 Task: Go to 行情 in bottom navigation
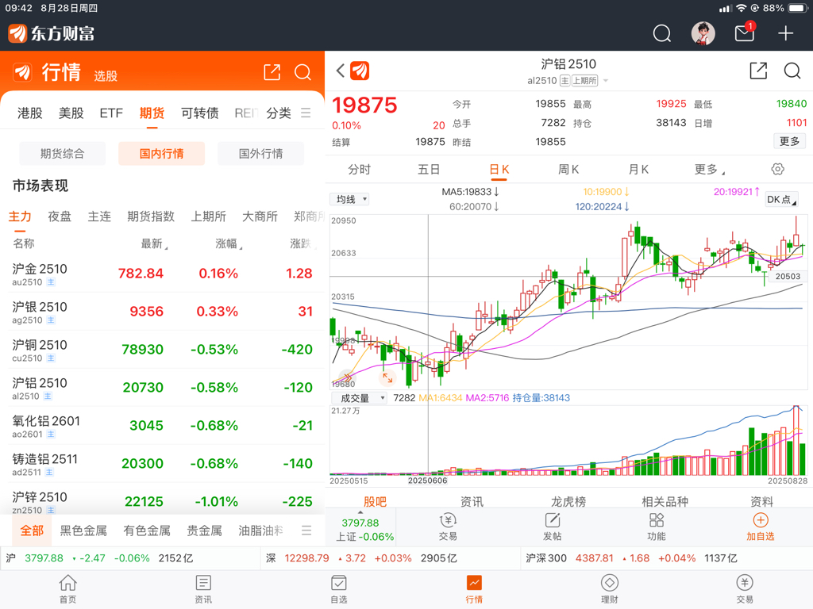click(x=474, y=589)
